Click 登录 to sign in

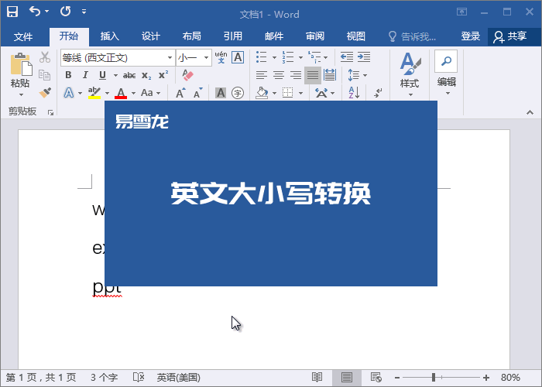tap(471, 36)
